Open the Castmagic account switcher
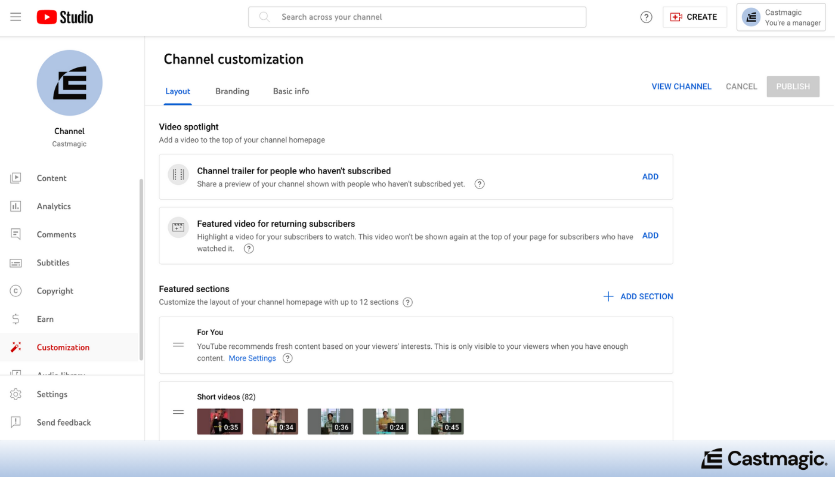The width and height of the screenshot is (835, 477). pos(781,17)
